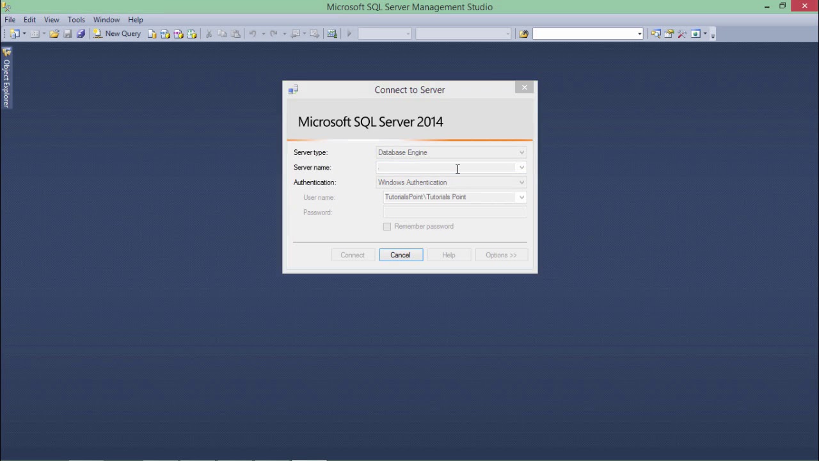The height and width of the screenshot is (461, 819).
Task: Click the Redo arrow icon
Action: tap(274, 34)
